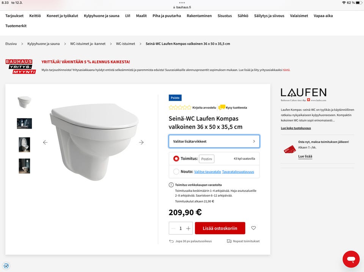The height and width of the screenshot is (272, 364).
Task: Click the star rating icons
Action: pos(180,107)
